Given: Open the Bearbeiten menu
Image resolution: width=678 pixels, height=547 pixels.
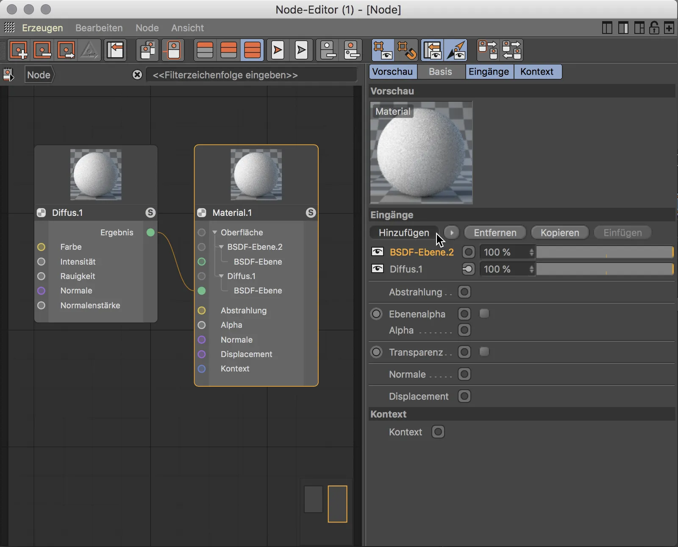Looking at the screenshot, I should (x=99, y=28).
